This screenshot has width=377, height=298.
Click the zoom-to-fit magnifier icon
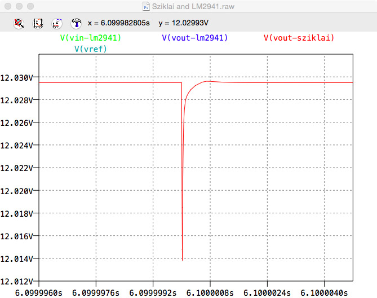pos(19,23)
